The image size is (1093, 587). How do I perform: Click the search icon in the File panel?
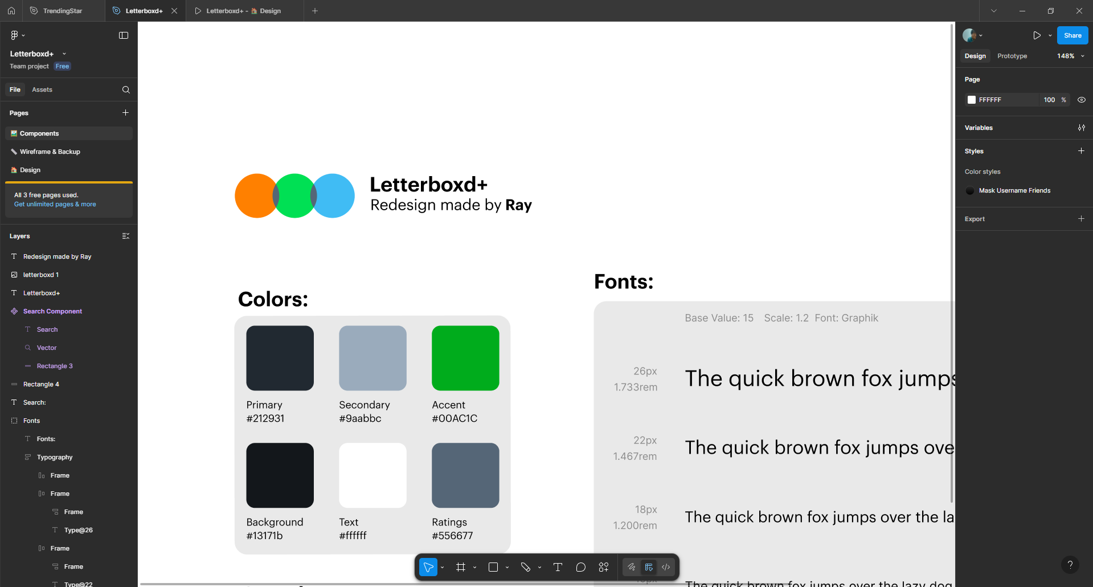[x=126, y=89]
